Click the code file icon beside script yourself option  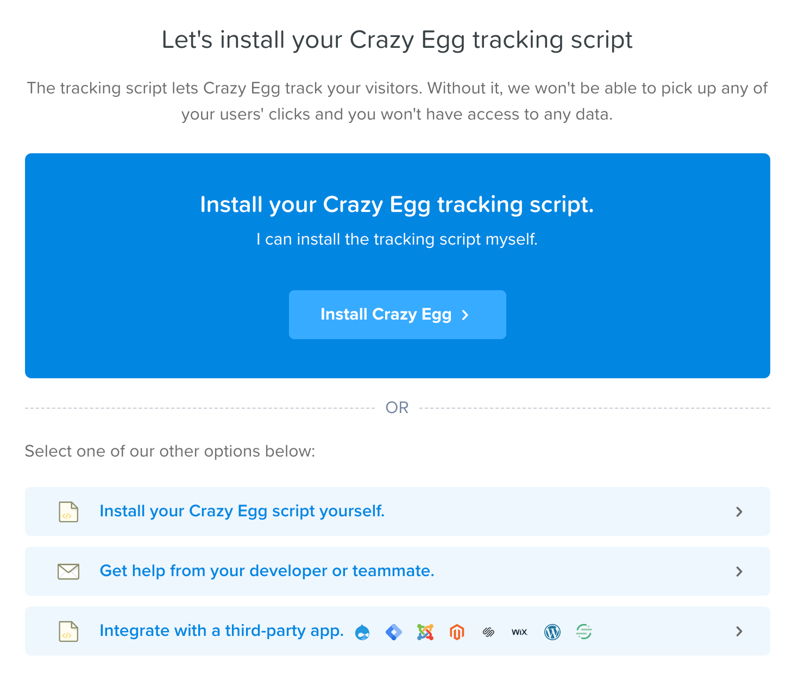(68, 511)
